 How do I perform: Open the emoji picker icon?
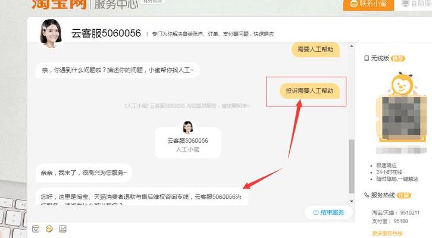(x=49, y=229)
